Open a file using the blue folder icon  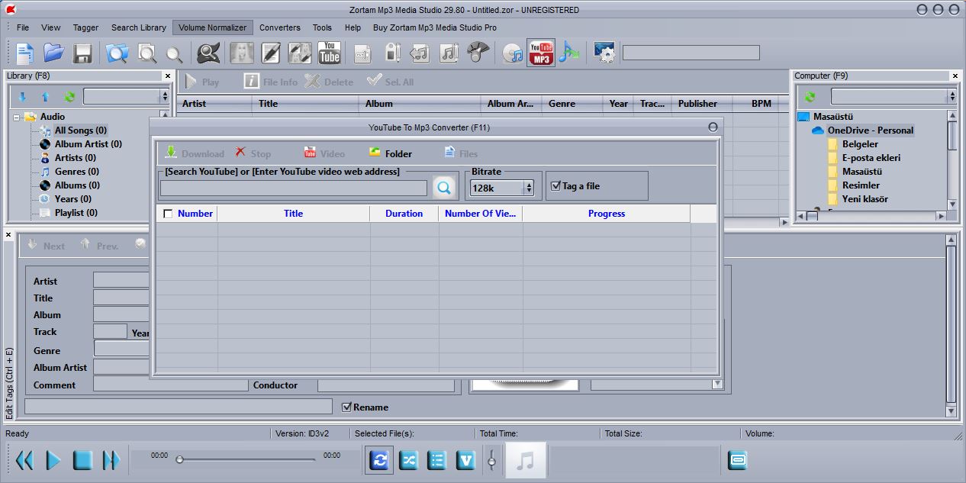coord(53,53)
